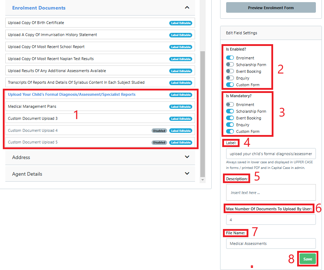Click Disabled badge on Custom Document Upload 4
This screenshot has width=324, height=270.
pyautogui.click(x=159, y=130)
